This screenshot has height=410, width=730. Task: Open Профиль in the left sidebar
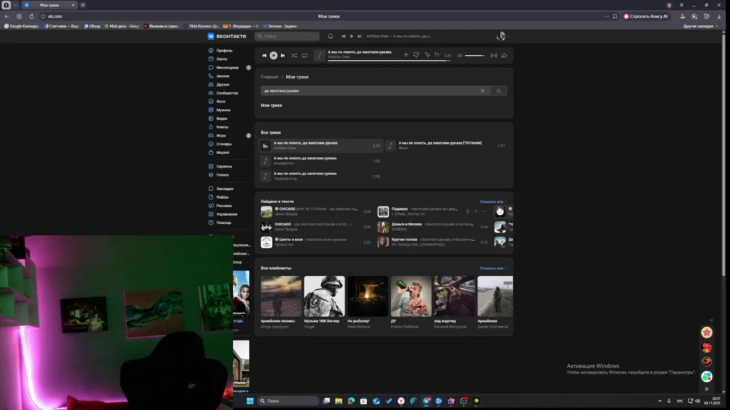click(224, 51)
